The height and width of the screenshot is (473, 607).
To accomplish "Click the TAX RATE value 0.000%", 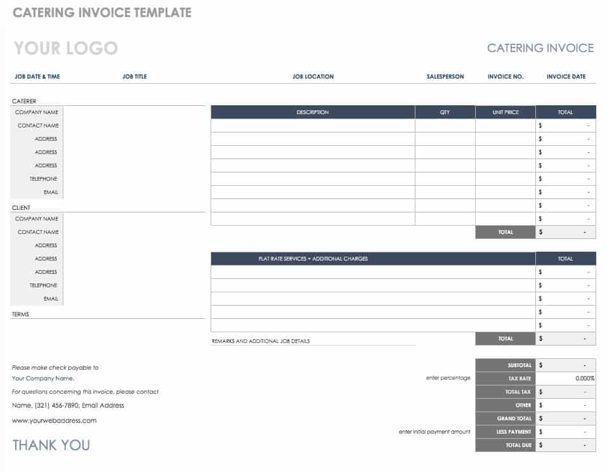I will tap(566, 379).
